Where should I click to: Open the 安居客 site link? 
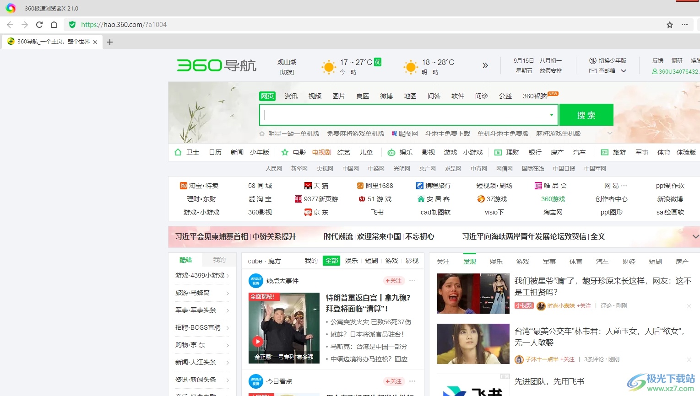(434, 199)
